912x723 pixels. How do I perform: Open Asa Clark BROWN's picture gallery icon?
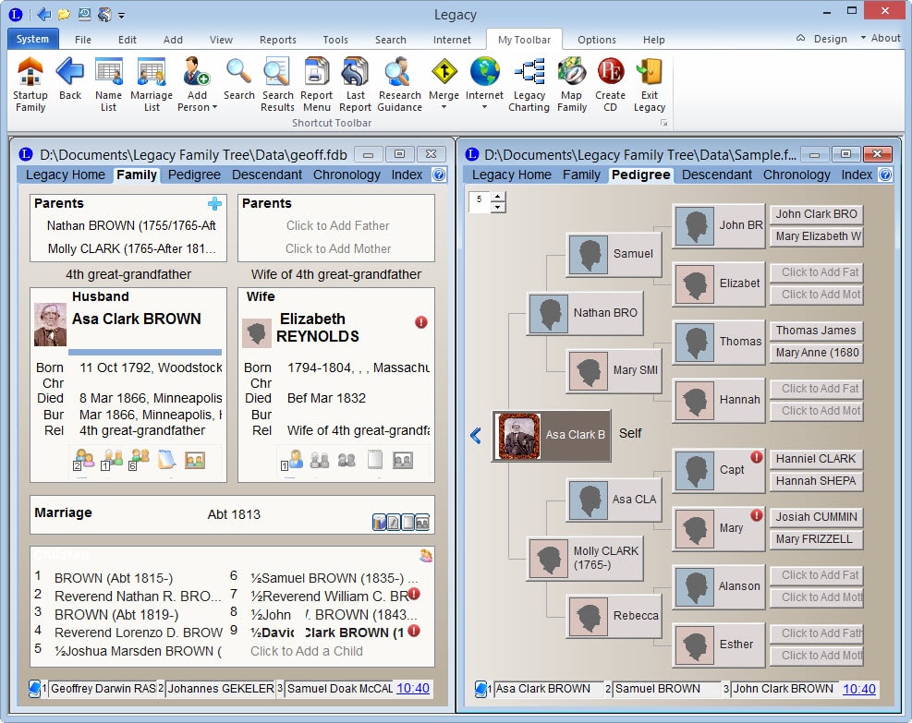click(x=195, y=460)
